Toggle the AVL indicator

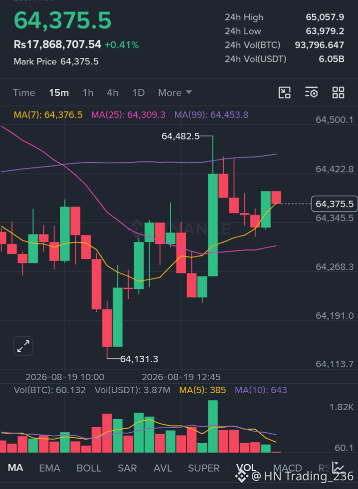coord(163,468)
